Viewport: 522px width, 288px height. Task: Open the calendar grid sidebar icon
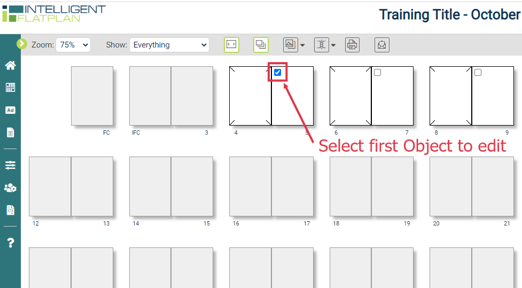click(10, 88)
